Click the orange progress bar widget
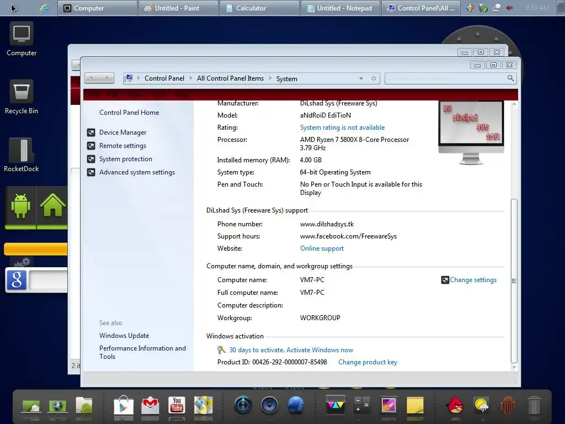Image resolution: width=565 pixels, height=424 pixels. click(36, 249)
